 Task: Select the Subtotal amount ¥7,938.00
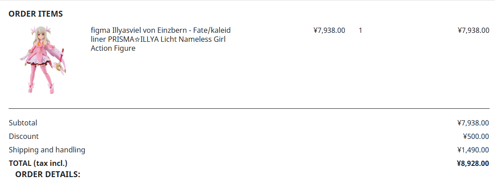pyautogui.click(x=473, y=123)
